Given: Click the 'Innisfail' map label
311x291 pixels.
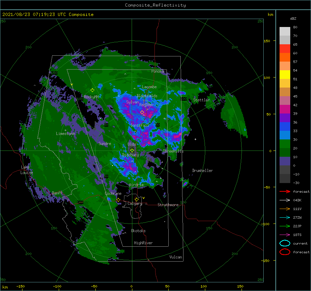Looking at the screenshot, I should pos(140,125).
